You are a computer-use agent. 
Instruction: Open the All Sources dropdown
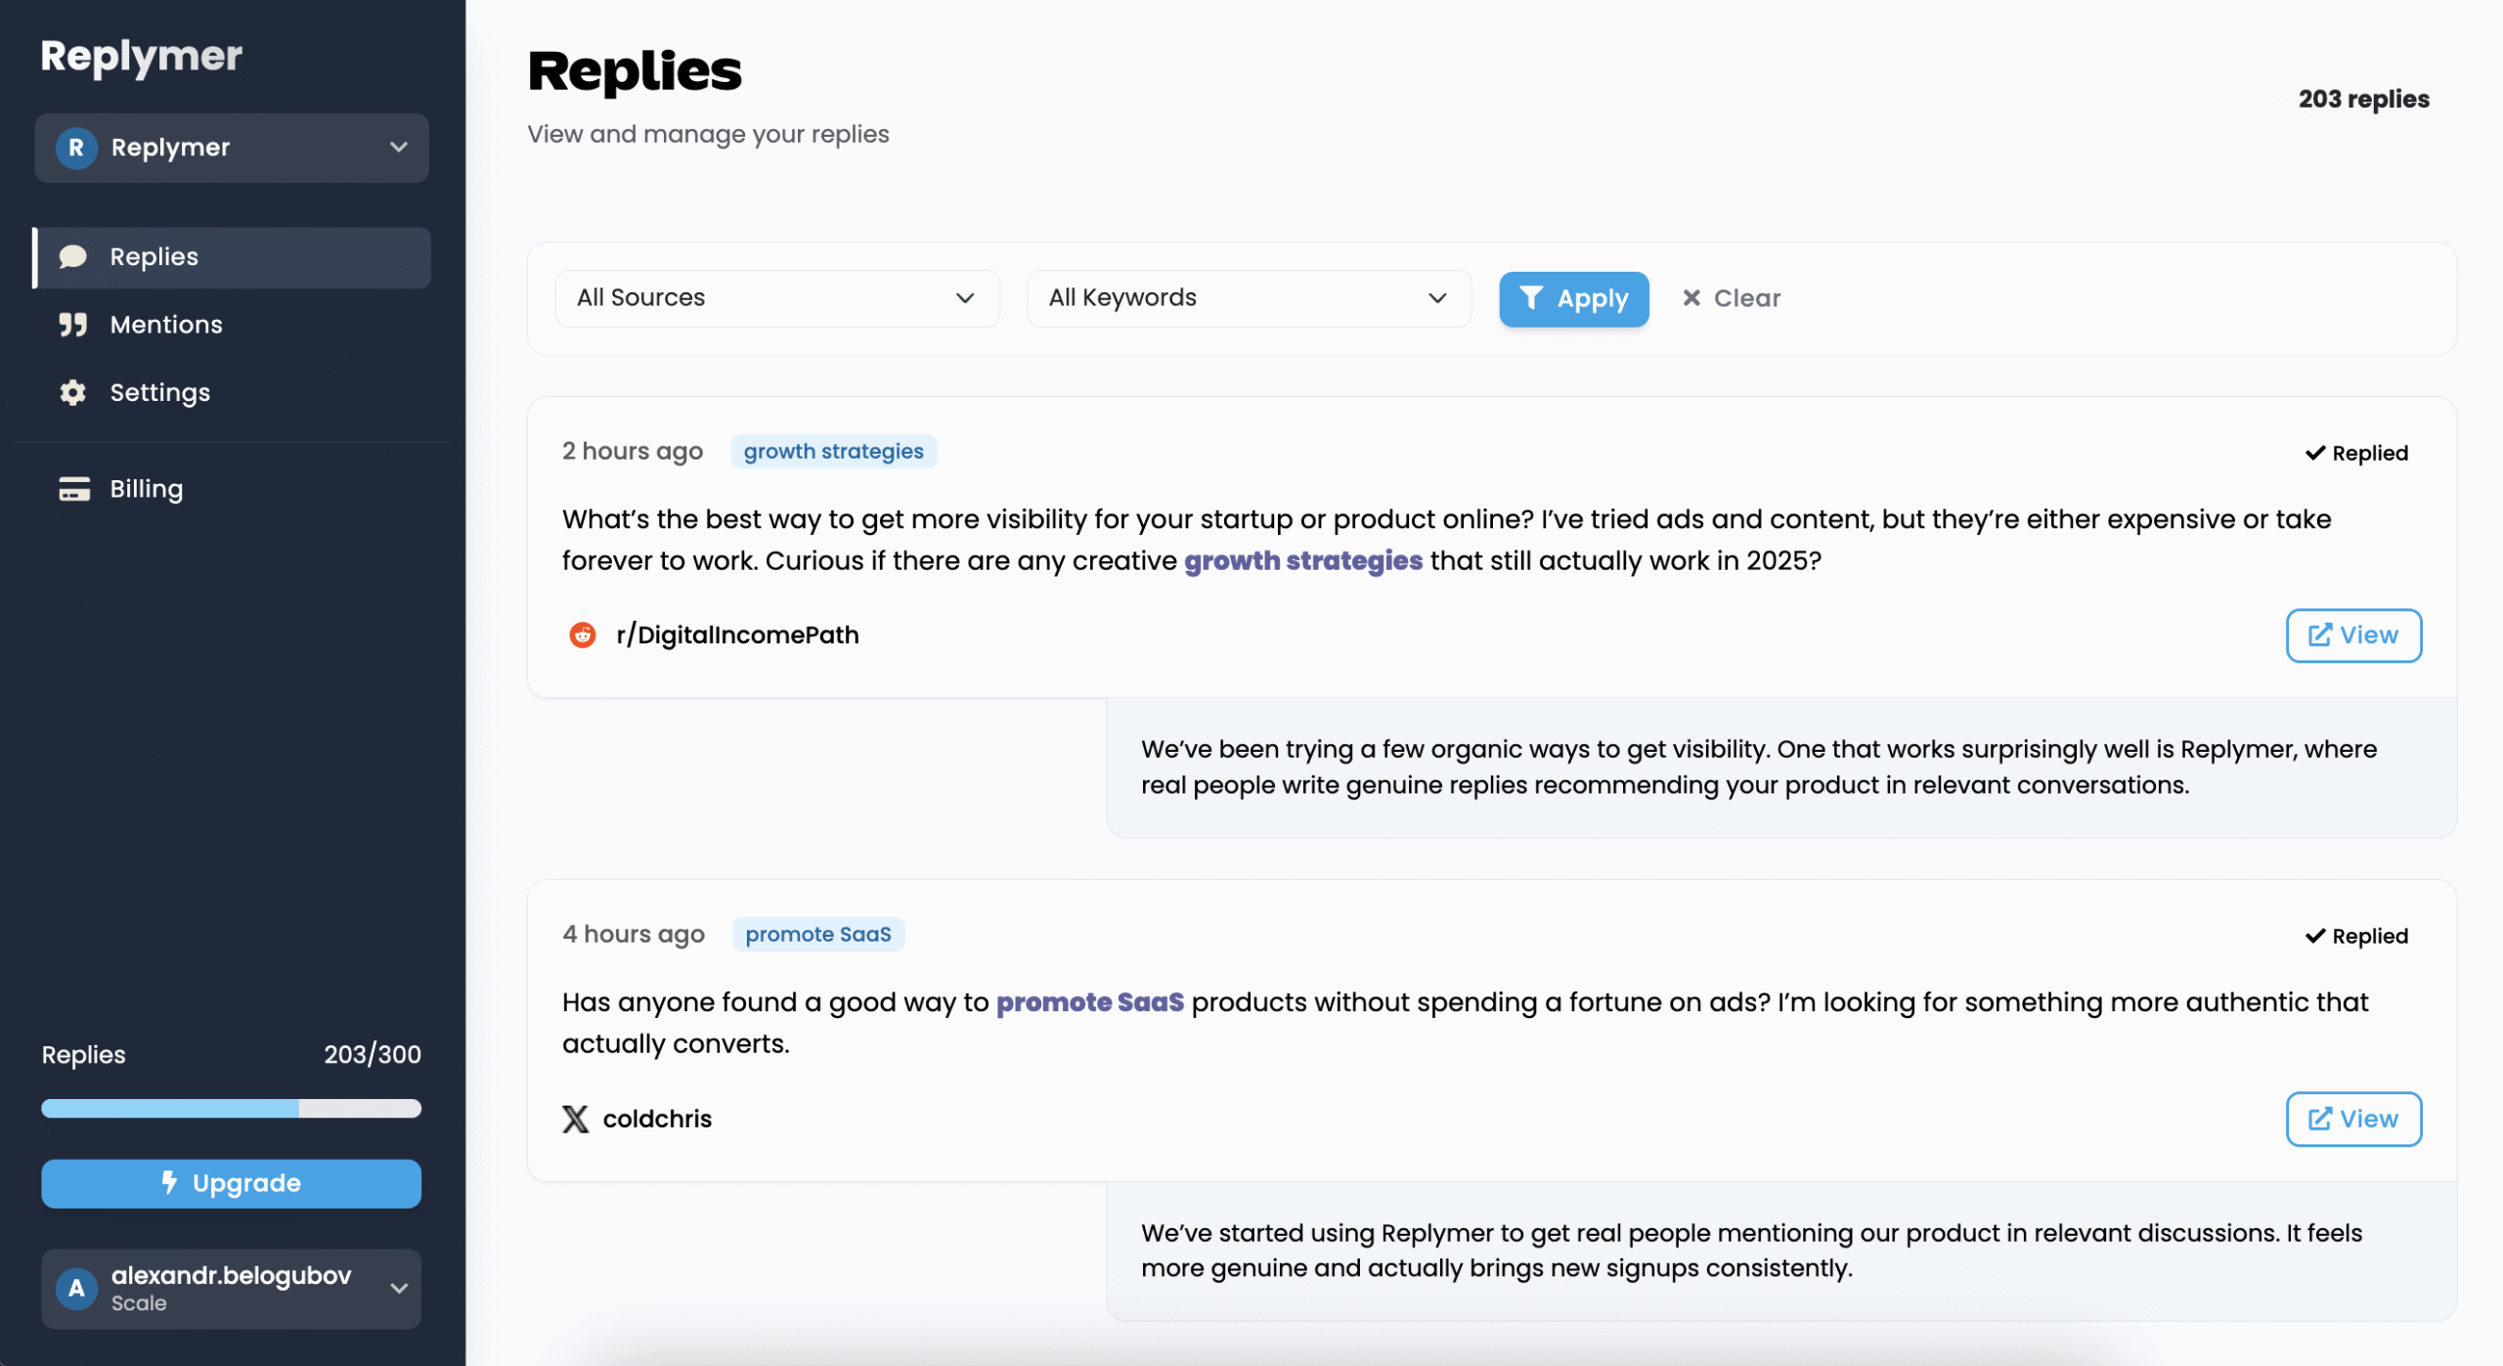point(776,298)
